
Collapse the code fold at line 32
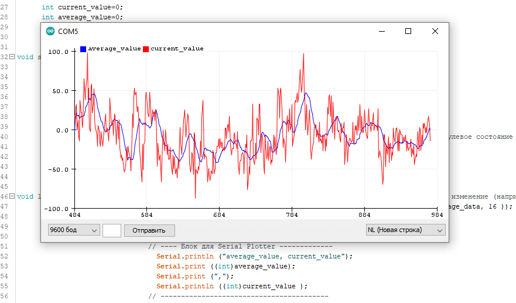pyautogui.click(x=12, y=57)
